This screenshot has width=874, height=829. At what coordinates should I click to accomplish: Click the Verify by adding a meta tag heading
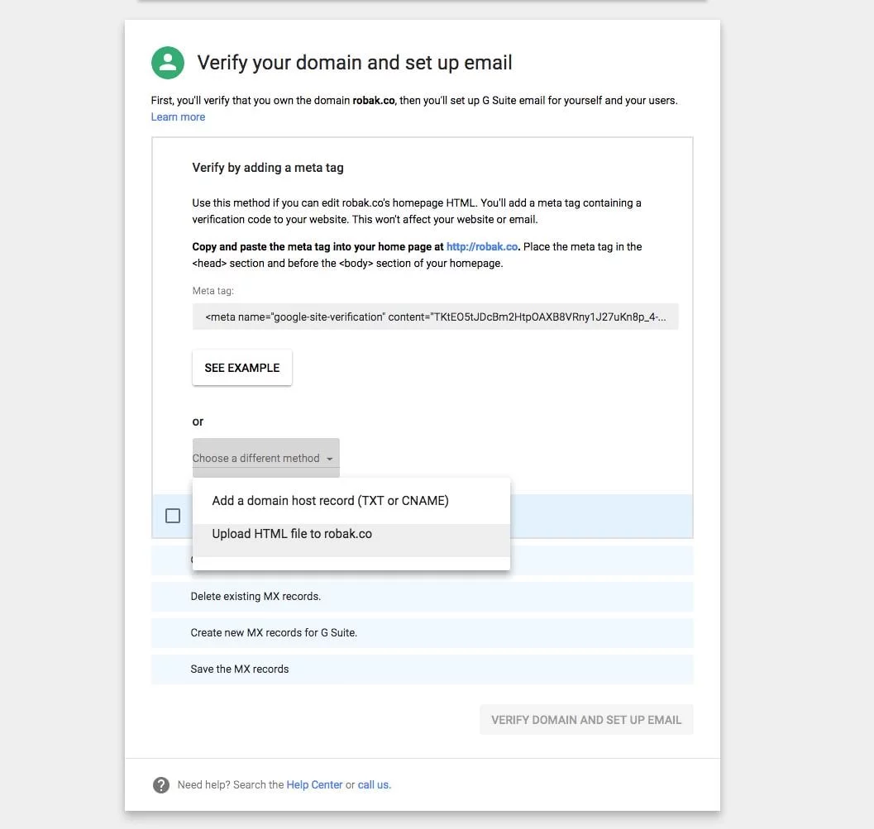click(x=268, y=167)
